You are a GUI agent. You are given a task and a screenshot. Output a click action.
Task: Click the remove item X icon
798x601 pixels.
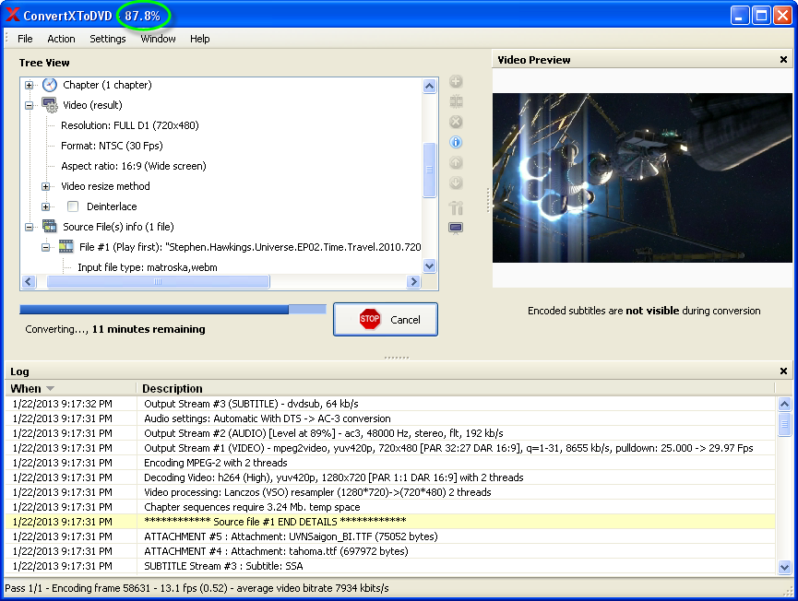[x=456, y=122]
